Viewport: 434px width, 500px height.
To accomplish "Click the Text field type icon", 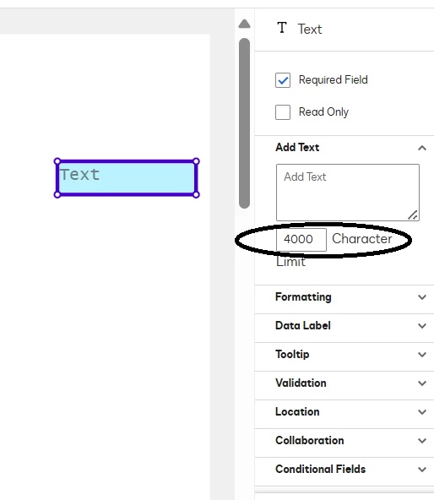I will pyautogui.click(x=282, y=28).
